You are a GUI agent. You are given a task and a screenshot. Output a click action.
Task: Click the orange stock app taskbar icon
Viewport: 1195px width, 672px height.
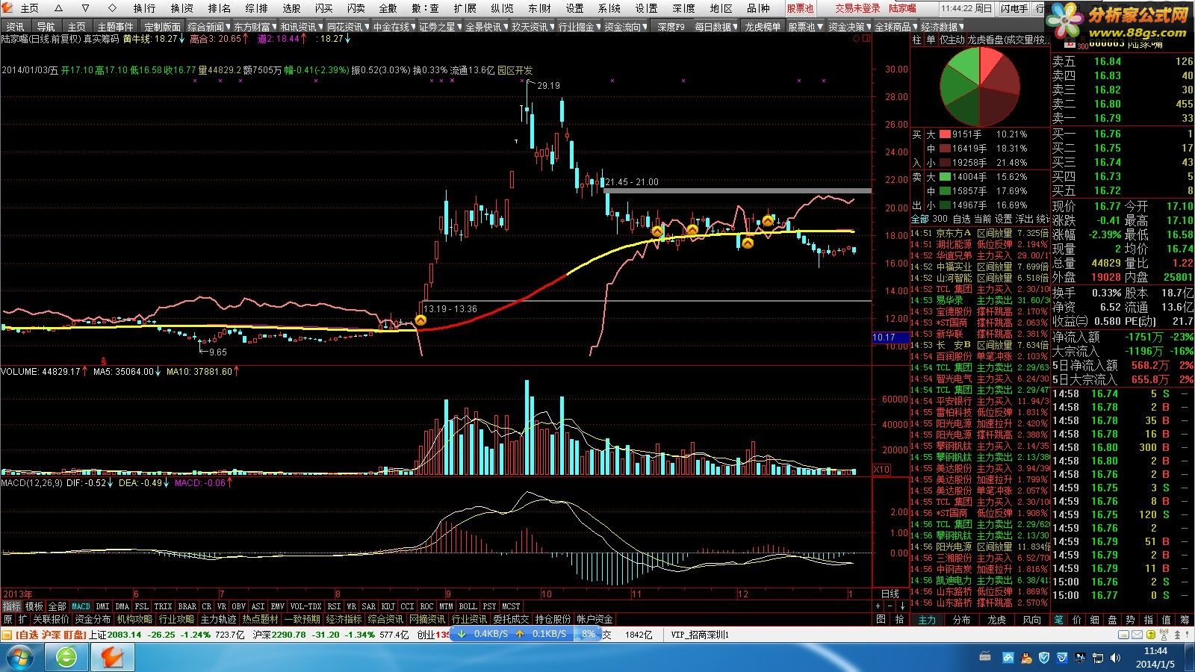(x=113, y=657)
